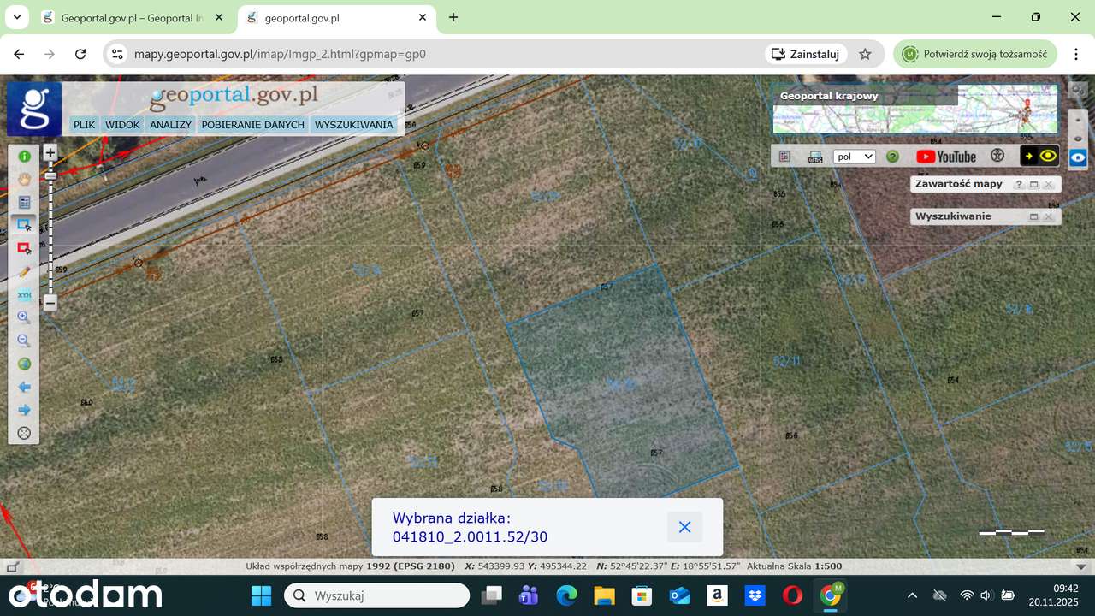Close the 'Wybrana działka' popup
1095x616 pixels.
[684, 527]
